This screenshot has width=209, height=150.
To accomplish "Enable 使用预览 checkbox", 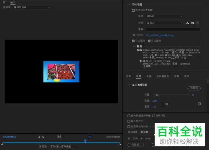I will point(153,116).
